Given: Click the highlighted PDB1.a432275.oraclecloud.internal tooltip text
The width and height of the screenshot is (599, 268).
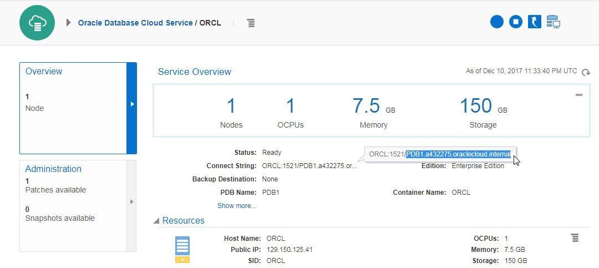Looking at the screenshot, I should (459, 154).
